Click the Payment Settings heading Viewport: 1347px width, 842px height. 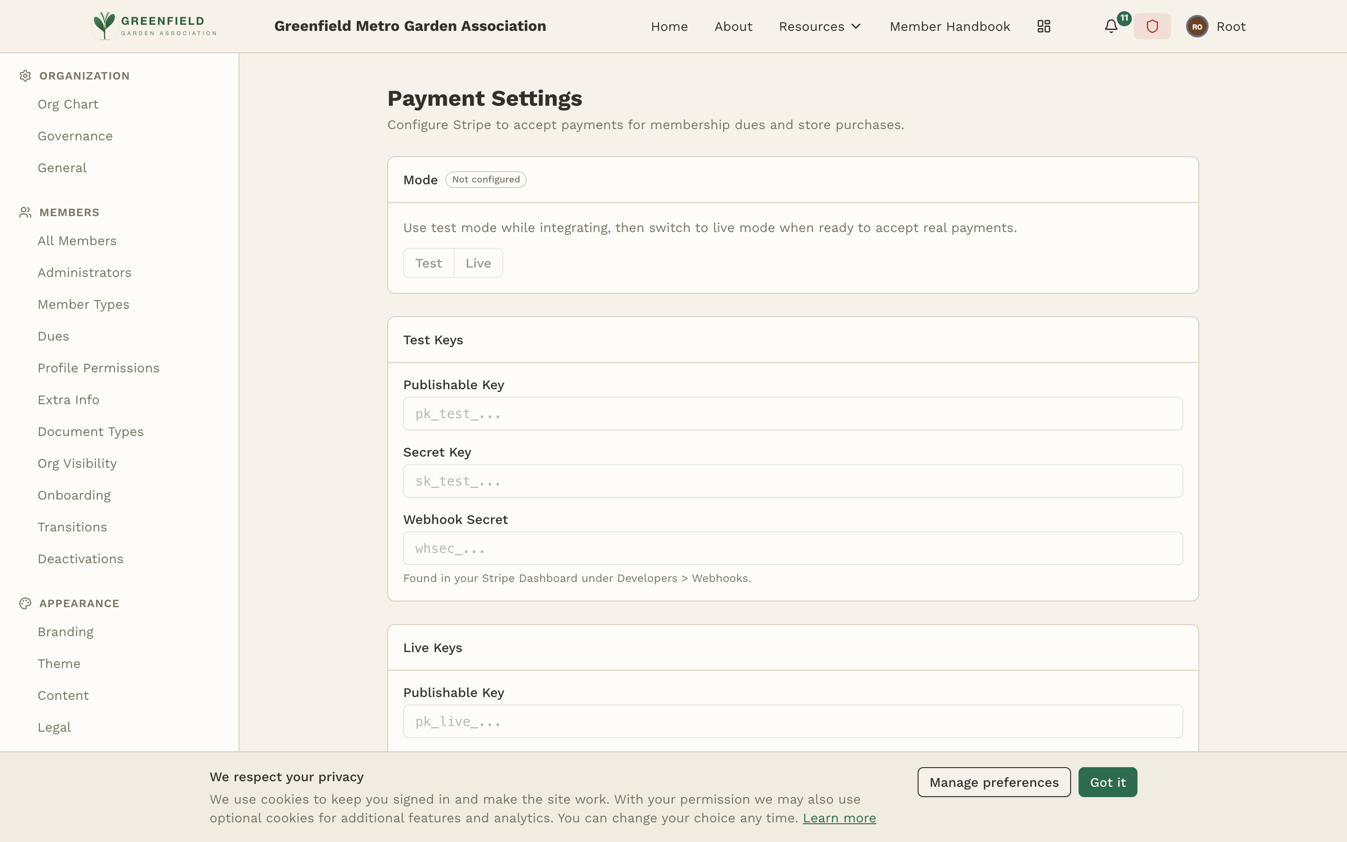pos(485,98)
